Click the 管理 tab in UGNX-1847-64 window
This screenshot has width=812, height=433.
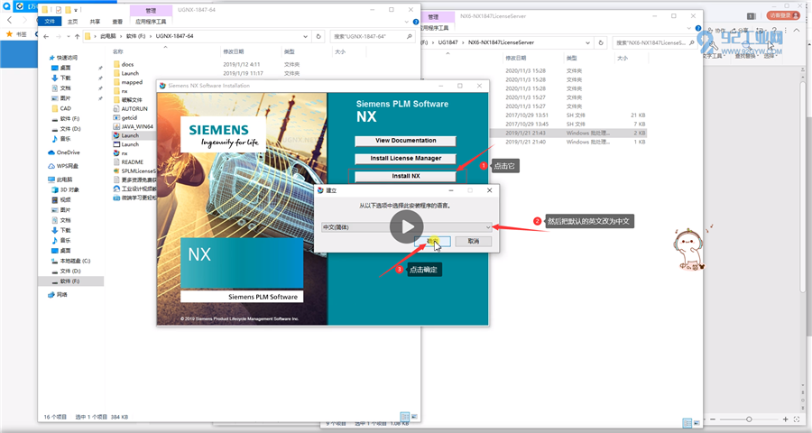pos(151,10)
